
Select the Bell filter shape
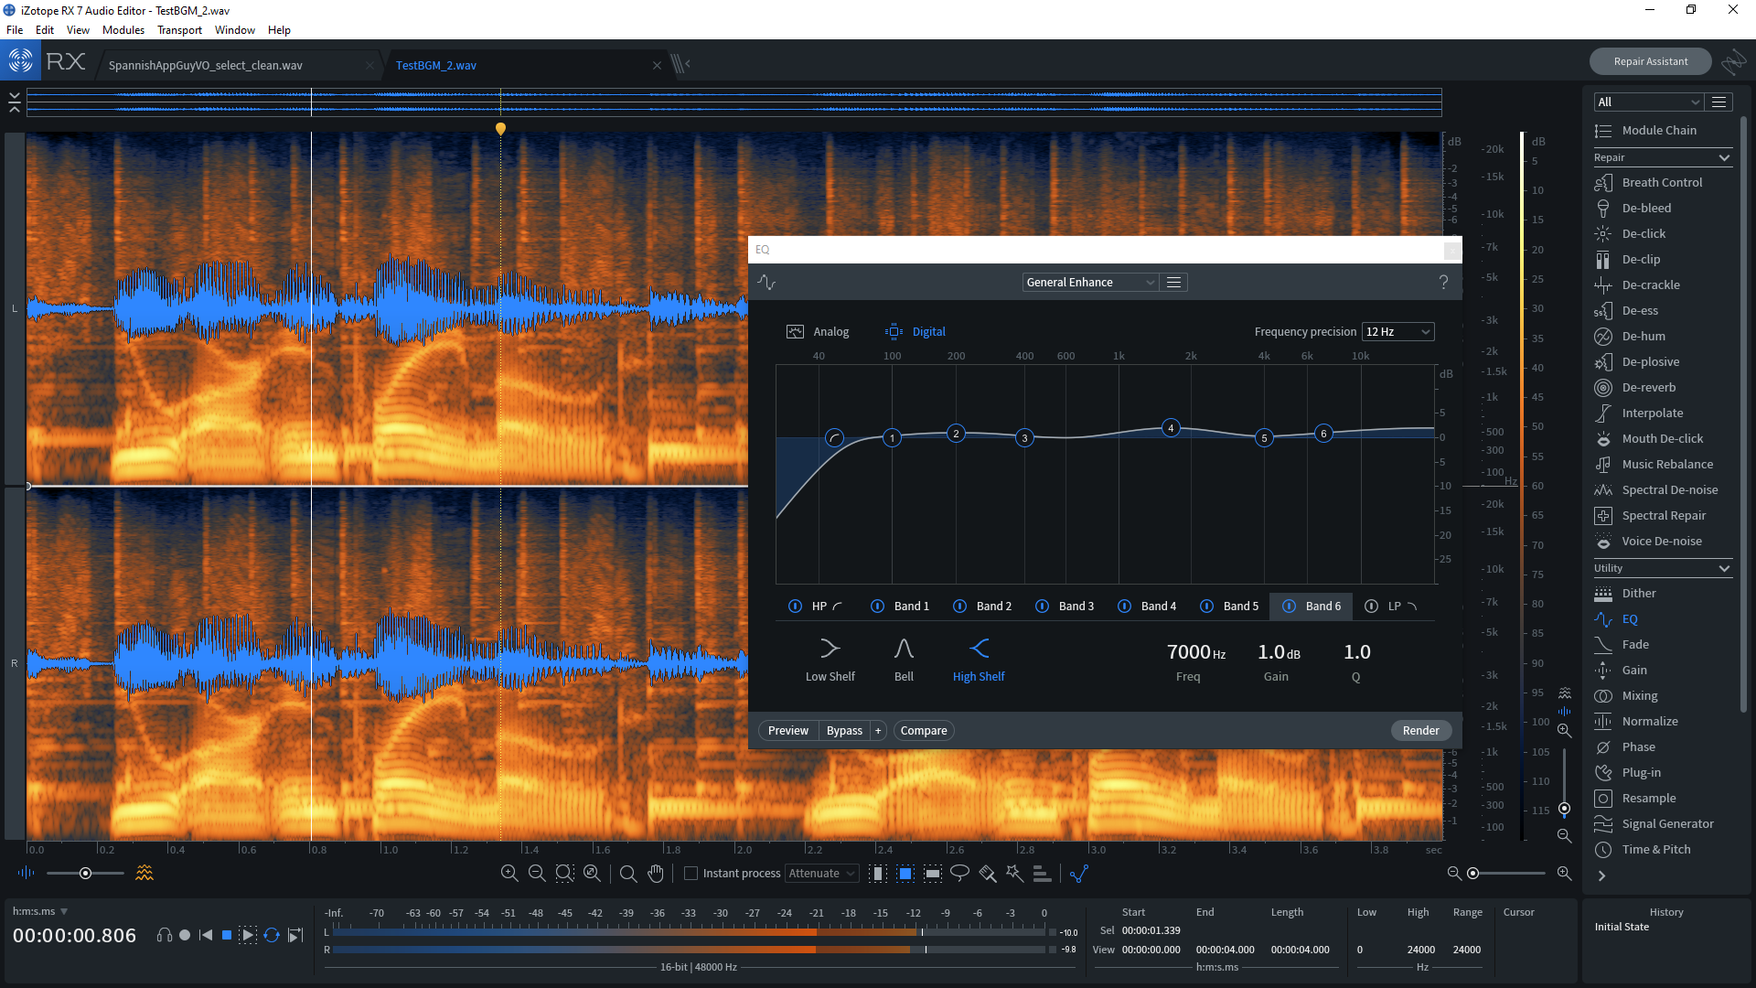pos(904,659)
